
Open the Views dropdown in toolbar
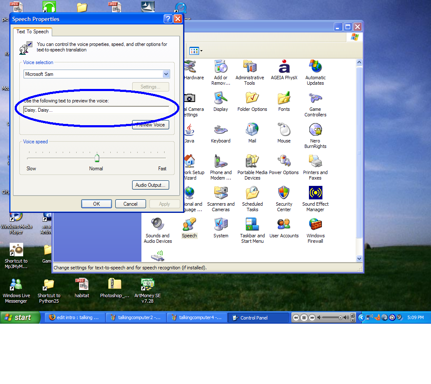pos(196,51)
